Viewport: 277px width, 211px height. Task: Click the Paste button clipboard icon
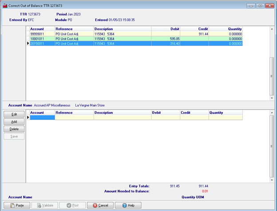pos(12,205)
